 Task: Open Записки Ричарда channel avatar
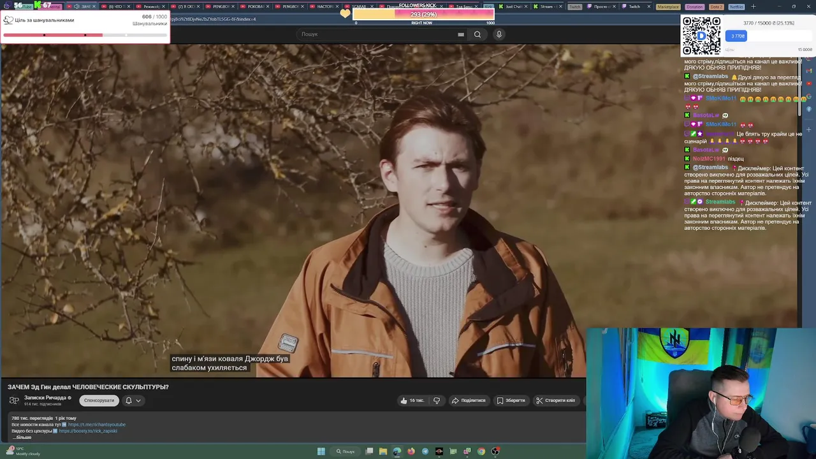coord(14,400)
